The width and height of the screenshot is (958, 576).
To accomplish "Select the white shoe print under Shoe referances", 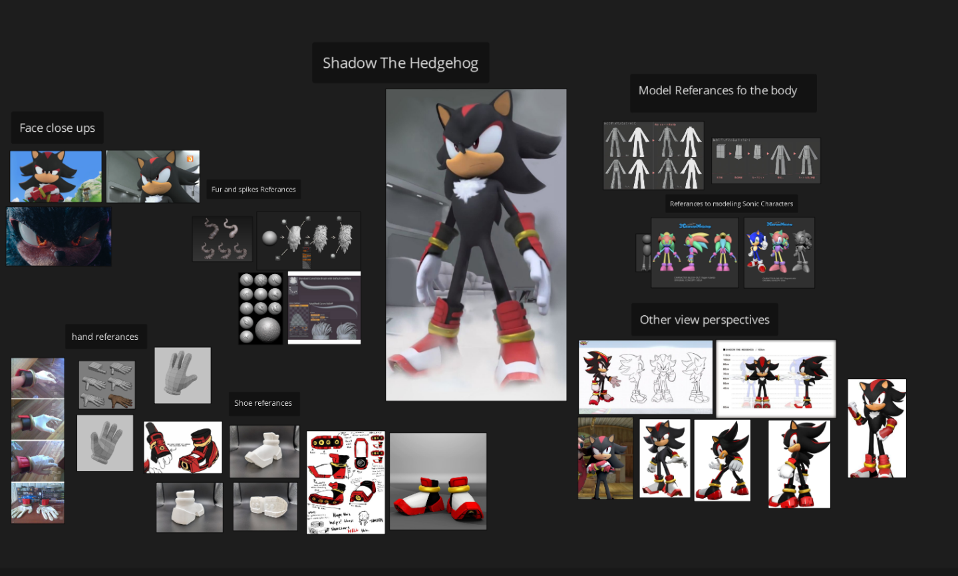I will coord(265,452).
